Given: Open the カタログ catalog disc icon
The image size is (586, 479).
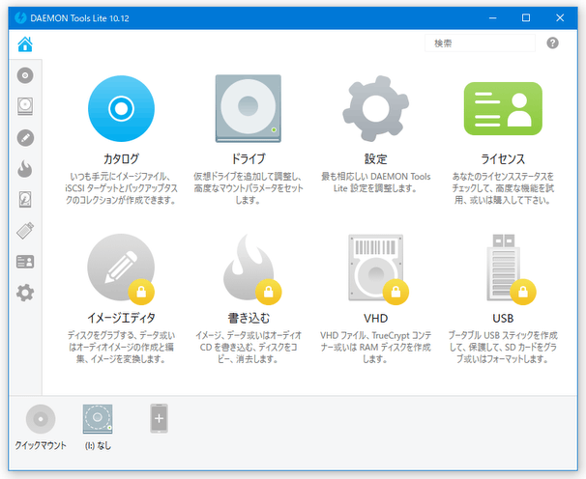Looking at the screenshot, I should tap(121, 108).
